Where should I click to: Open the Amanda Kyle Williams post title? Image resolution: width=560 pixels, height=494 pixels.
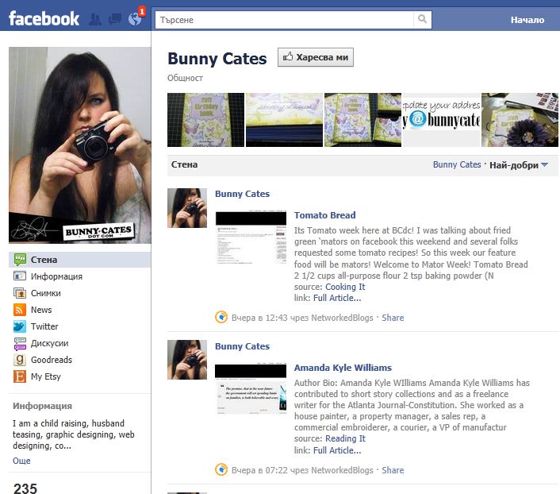[343, 368]
